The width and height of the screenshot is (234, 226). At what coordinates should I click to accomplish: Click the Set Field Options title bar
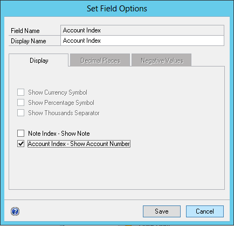(117, 9)
